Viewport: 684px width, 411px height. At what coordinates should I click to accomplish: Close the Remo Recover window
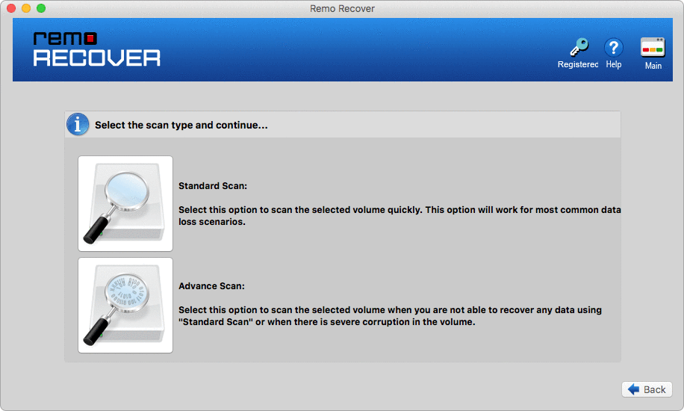pyautogui.click(x=11, y=8)
